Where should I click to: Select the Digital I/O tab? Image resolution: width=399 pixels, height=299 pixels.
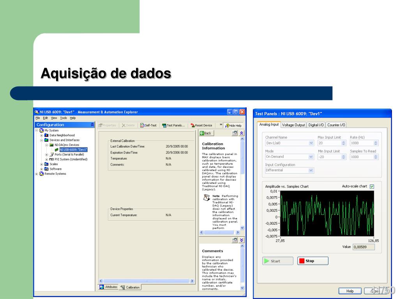click(x=316, y=125)
